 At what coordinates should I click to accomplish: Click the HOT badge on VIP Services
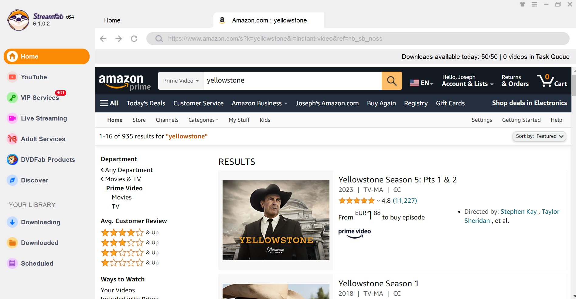tap(60, 93)
